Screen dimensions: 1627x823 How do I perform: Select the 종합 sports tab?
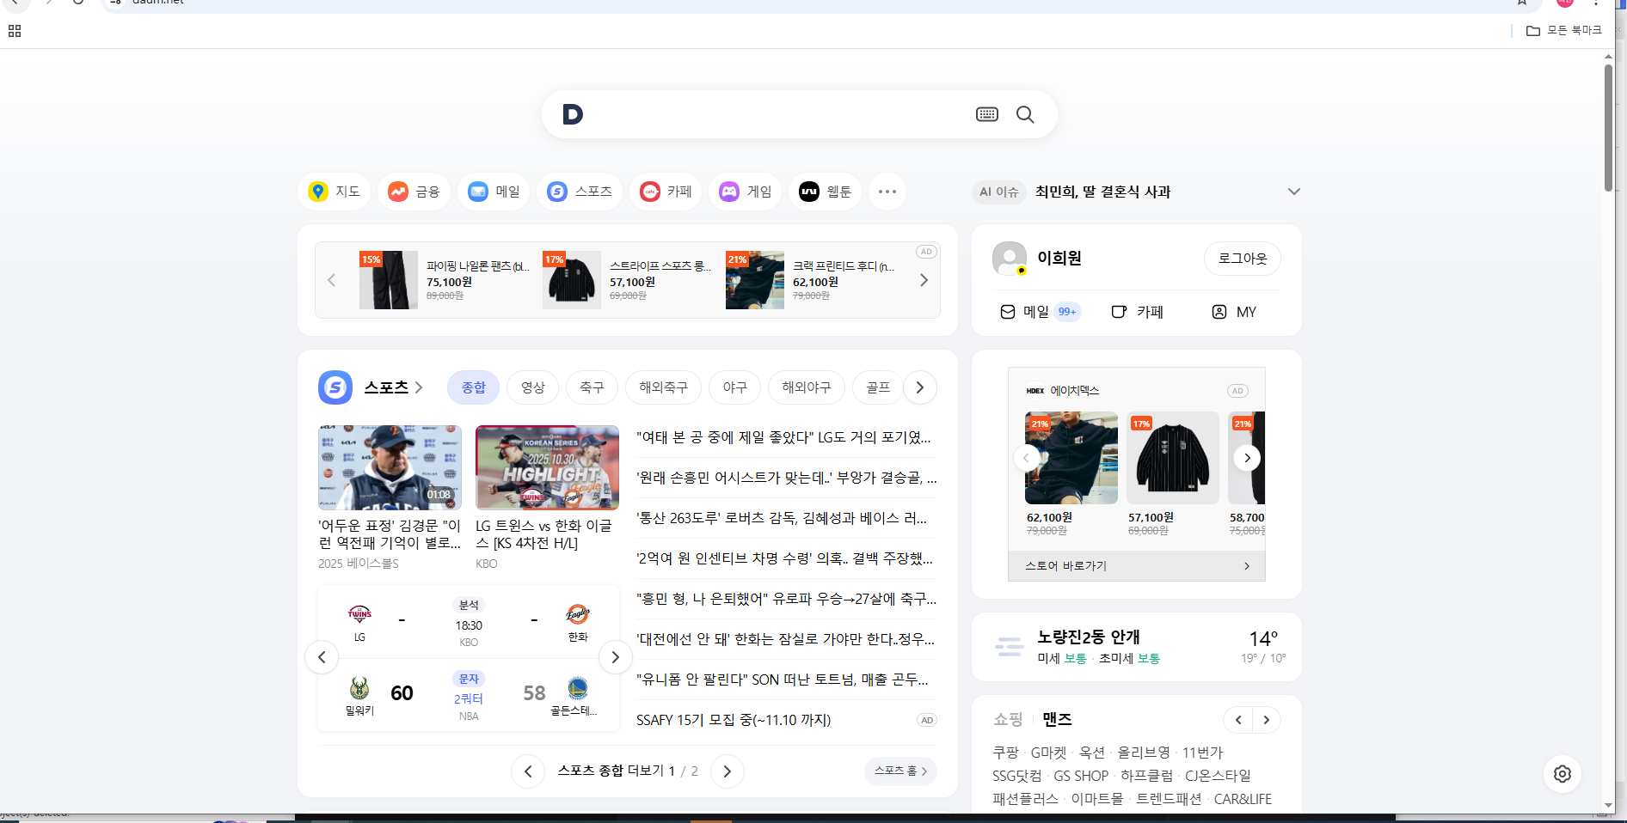tap(473, 387)
